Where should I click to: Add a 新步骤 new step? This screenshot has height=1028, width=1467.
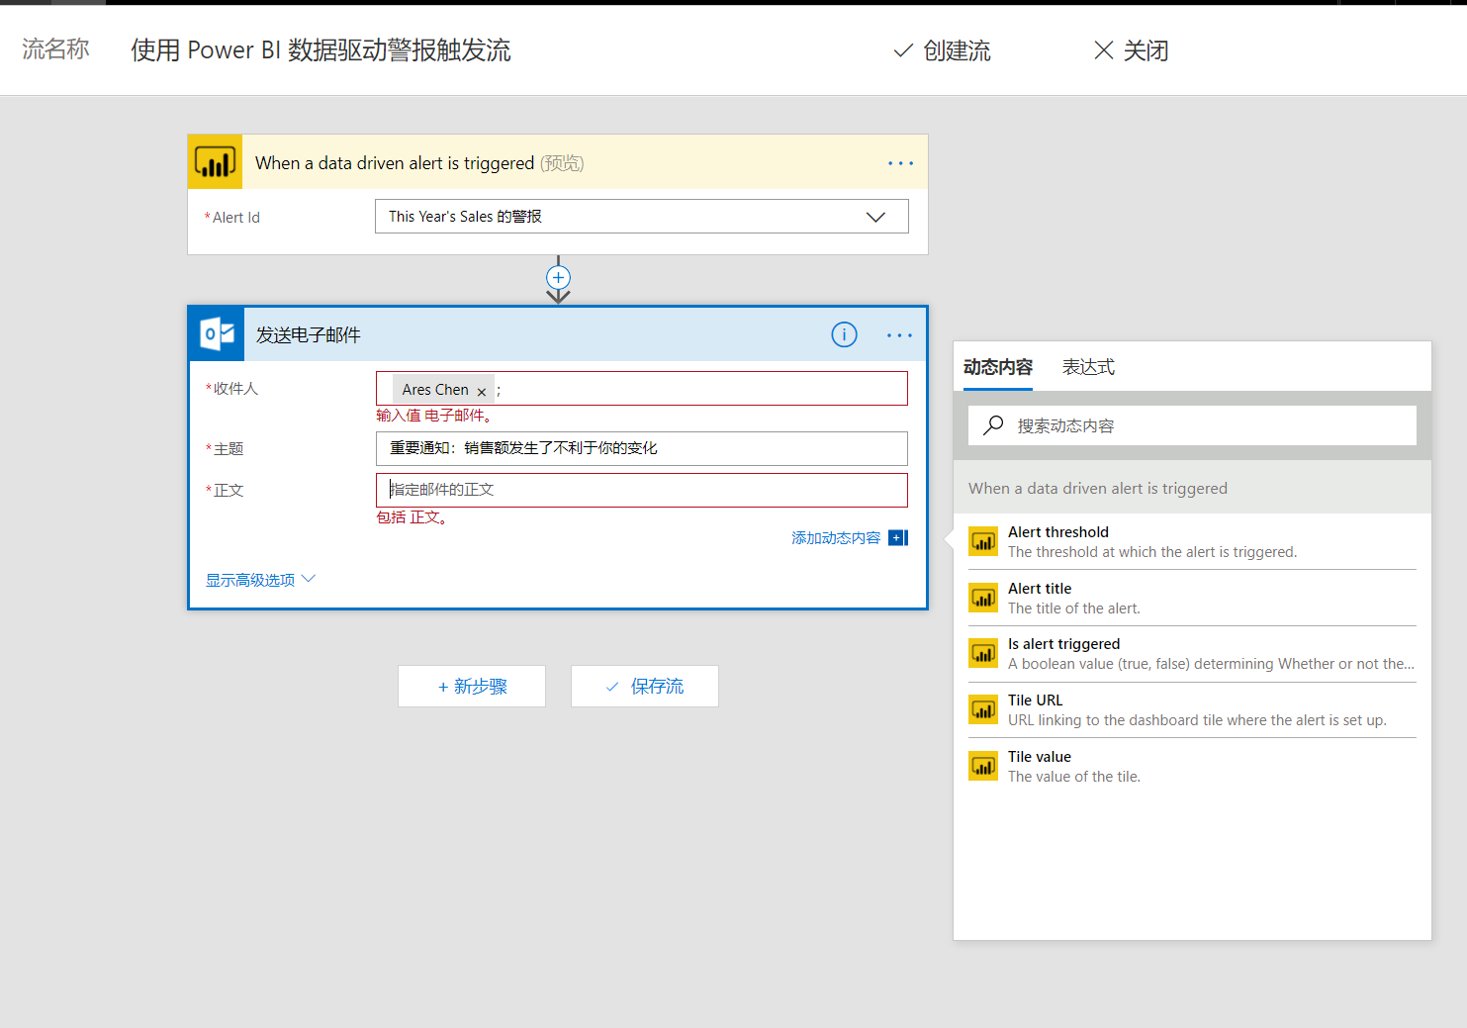pos(472,687)
